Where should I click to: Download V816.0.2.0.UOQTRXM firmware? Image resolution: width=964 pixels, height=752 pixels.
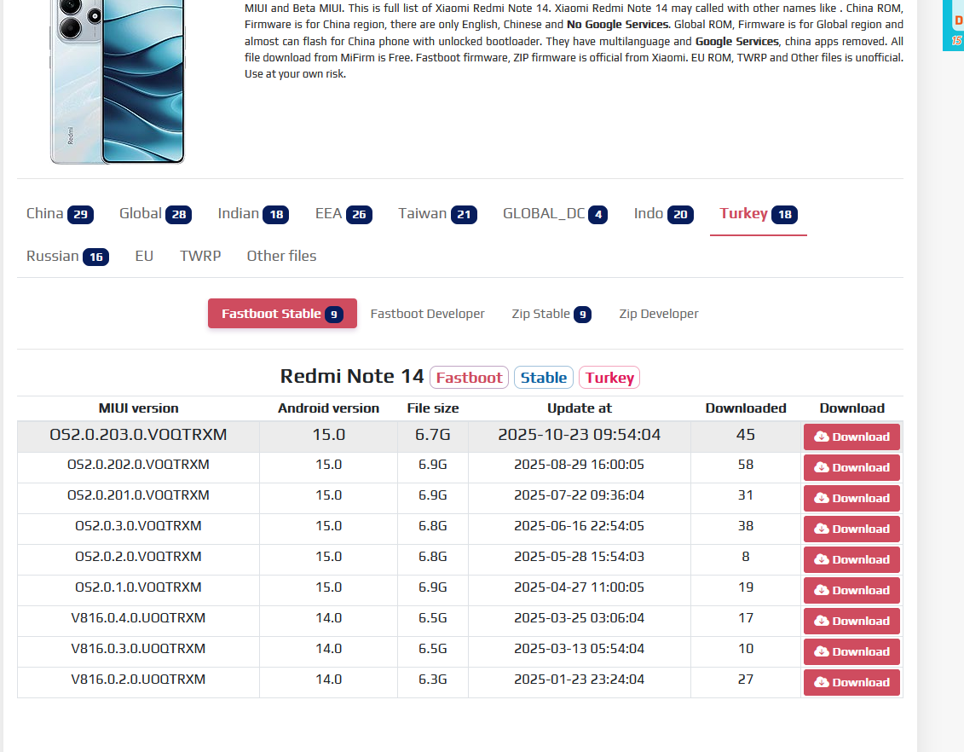[x=851, y=683]
